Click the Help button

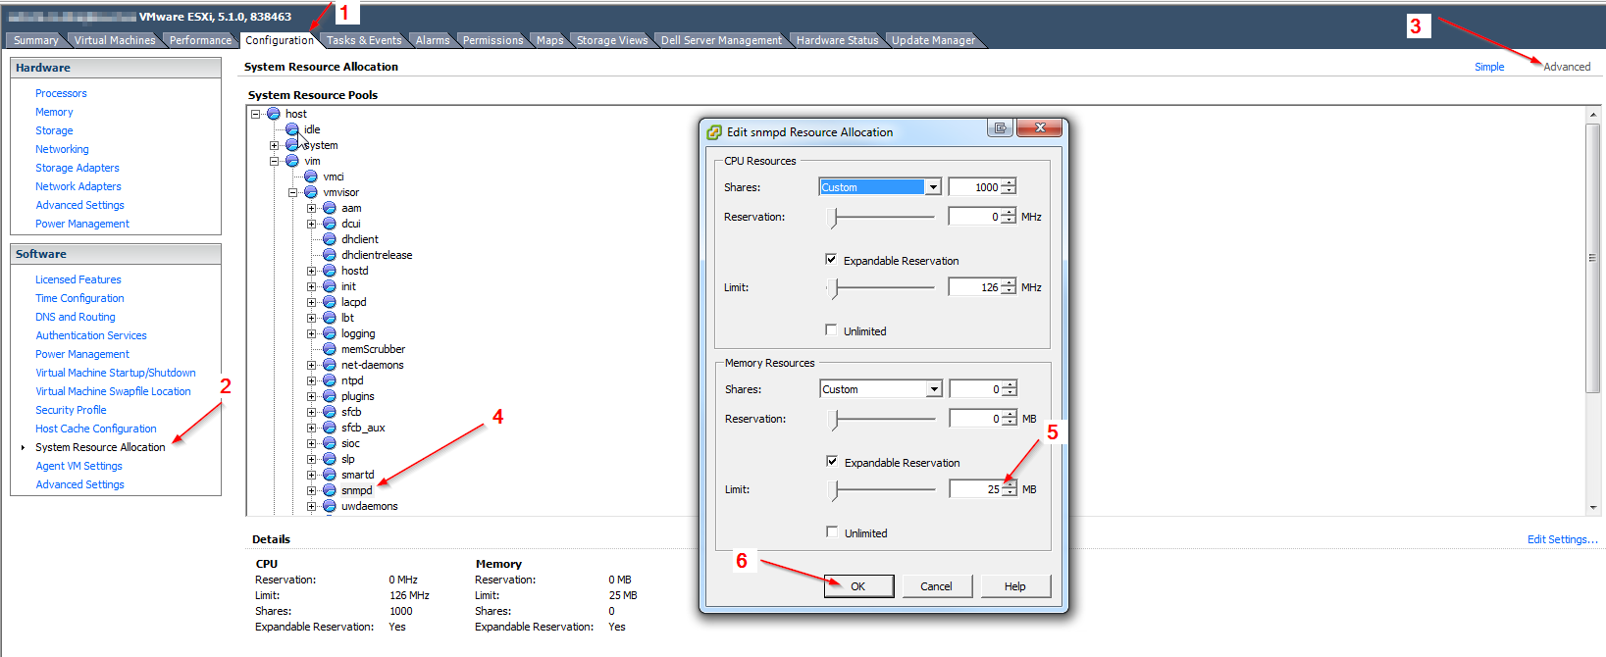click(x=1015, y=586)
